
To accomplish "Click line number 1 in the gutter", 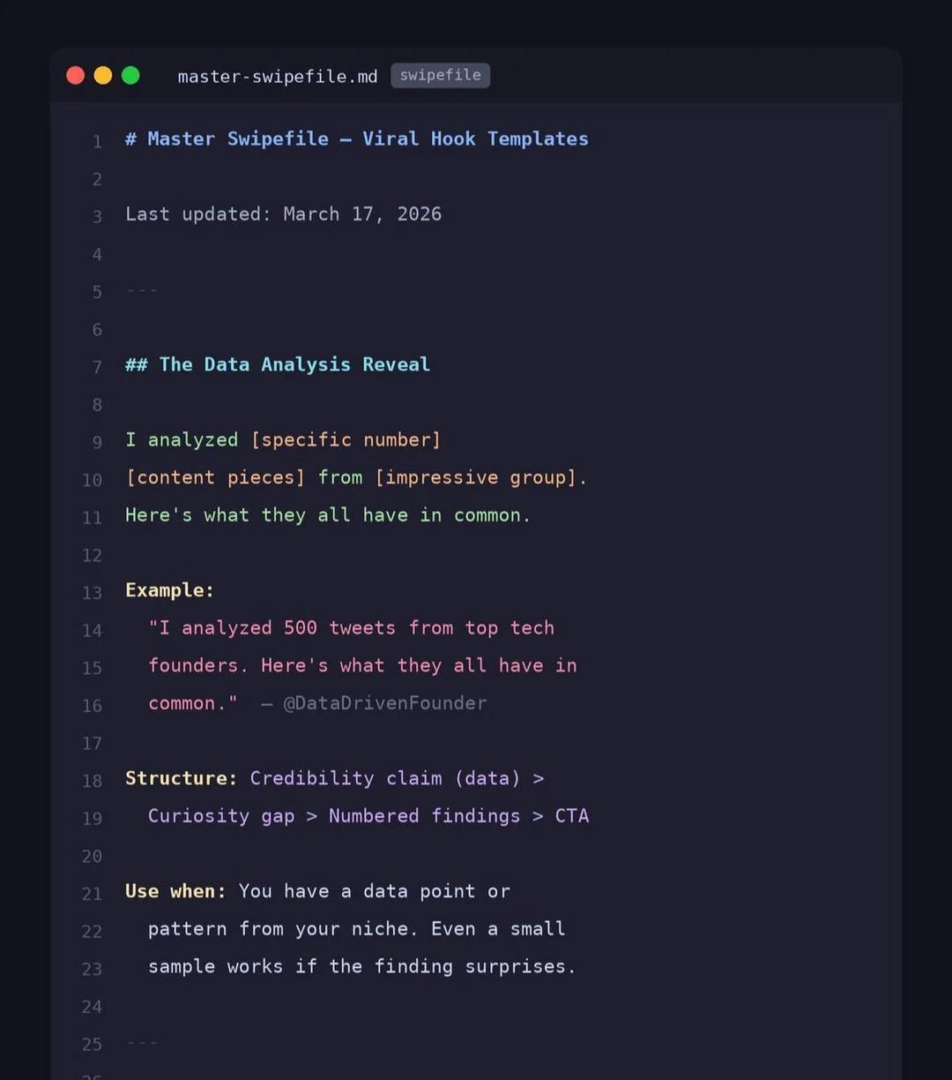I will point(97,141).
